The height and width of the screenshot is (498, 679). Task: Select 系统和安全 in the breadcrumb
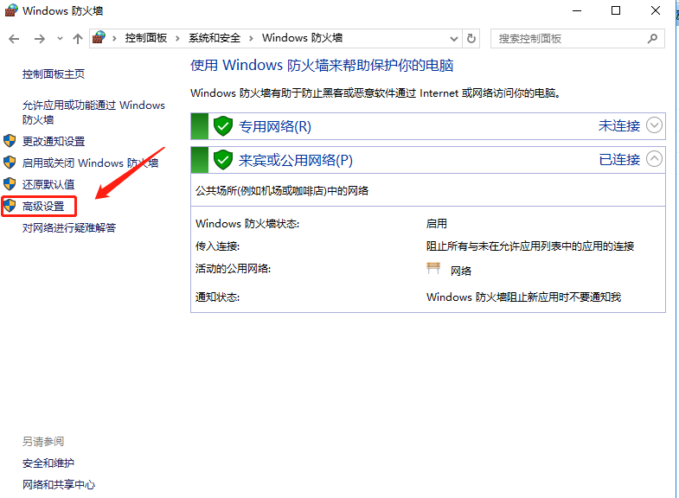[215, 38]
